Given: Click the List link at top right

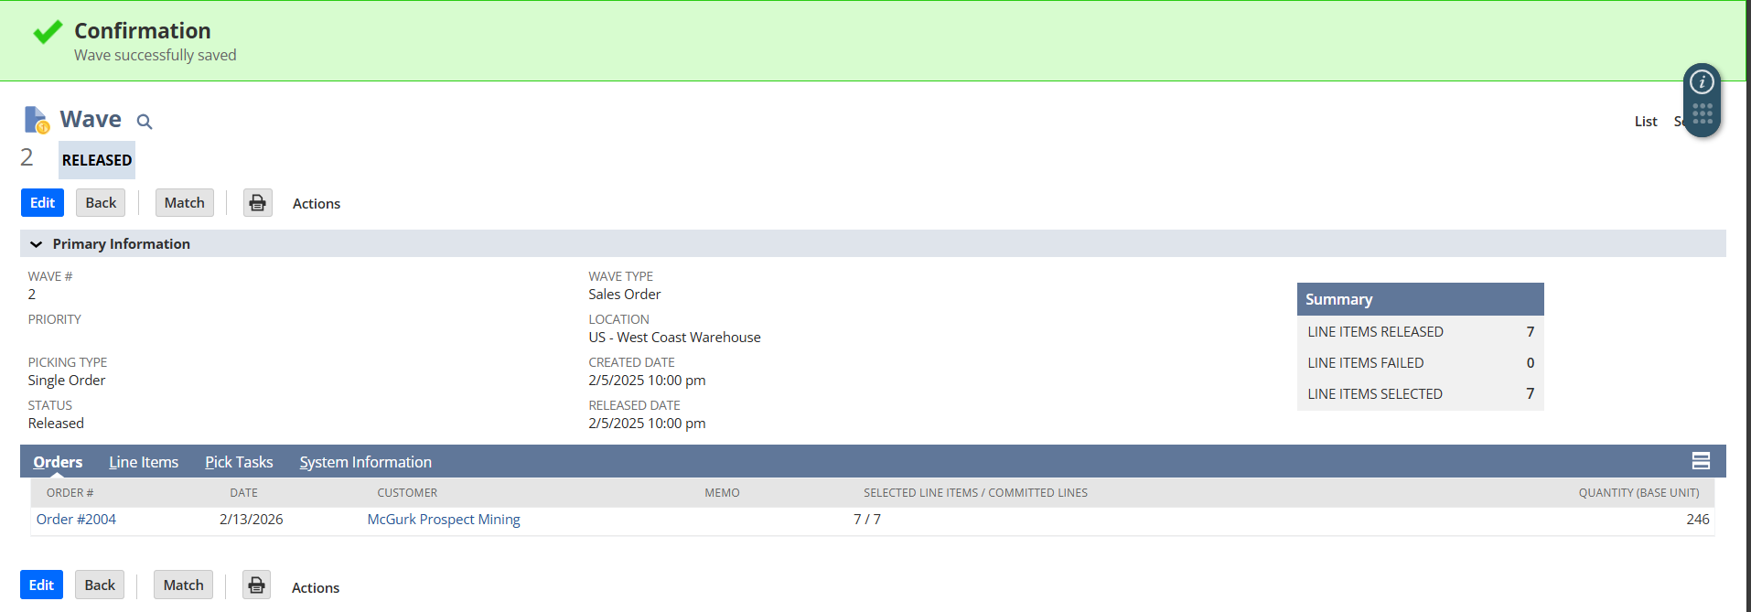Looking at the screenshot, I should tap(1646, 122).
